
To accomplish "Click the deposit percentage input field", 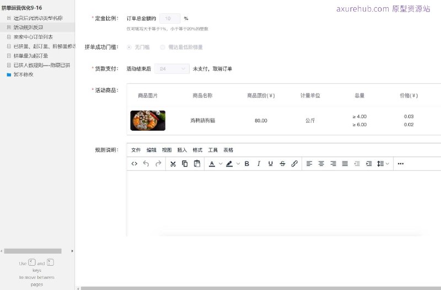I will [x=170, y=19].
